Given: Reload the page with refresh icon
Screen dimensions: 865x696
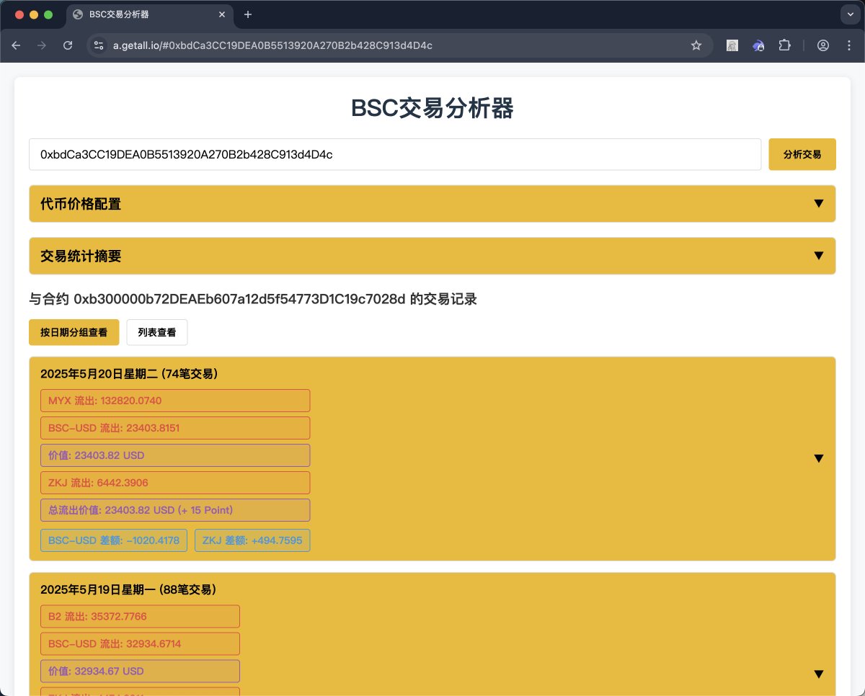Looking at the screenshot, I should tap(68, 45).
